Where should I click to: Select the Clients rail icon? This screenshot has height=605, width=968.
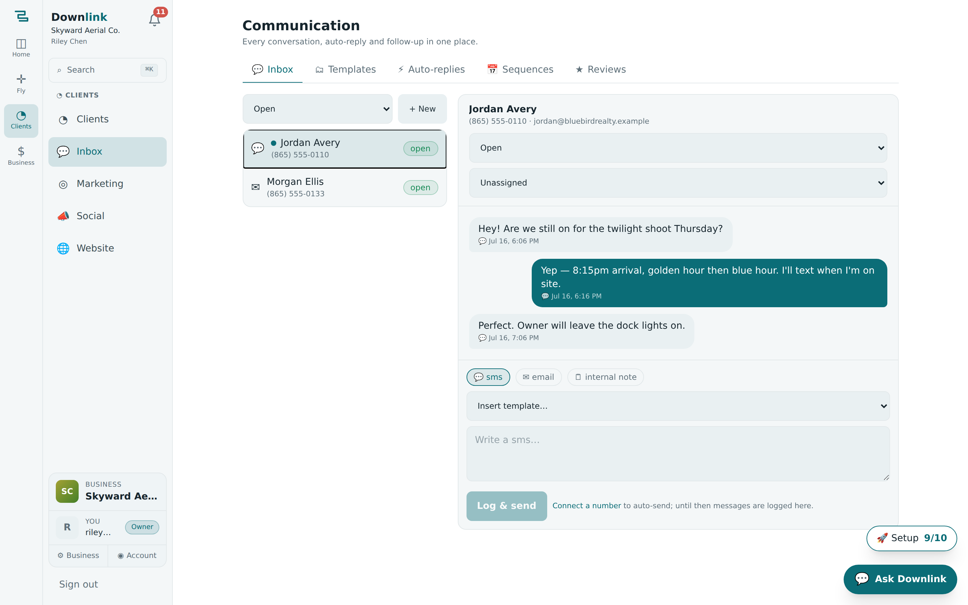click(x=21, y=120)
